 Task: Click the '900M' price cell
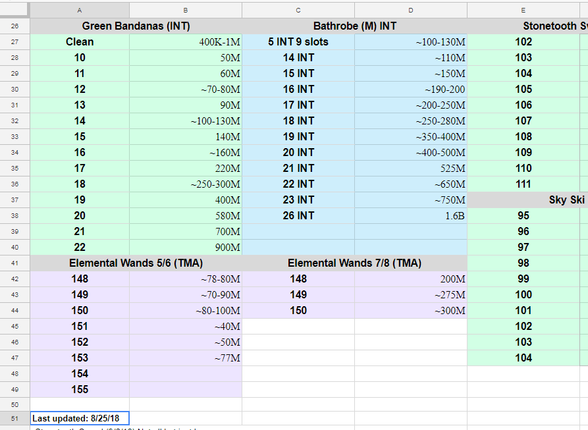[x=186, y=248]
